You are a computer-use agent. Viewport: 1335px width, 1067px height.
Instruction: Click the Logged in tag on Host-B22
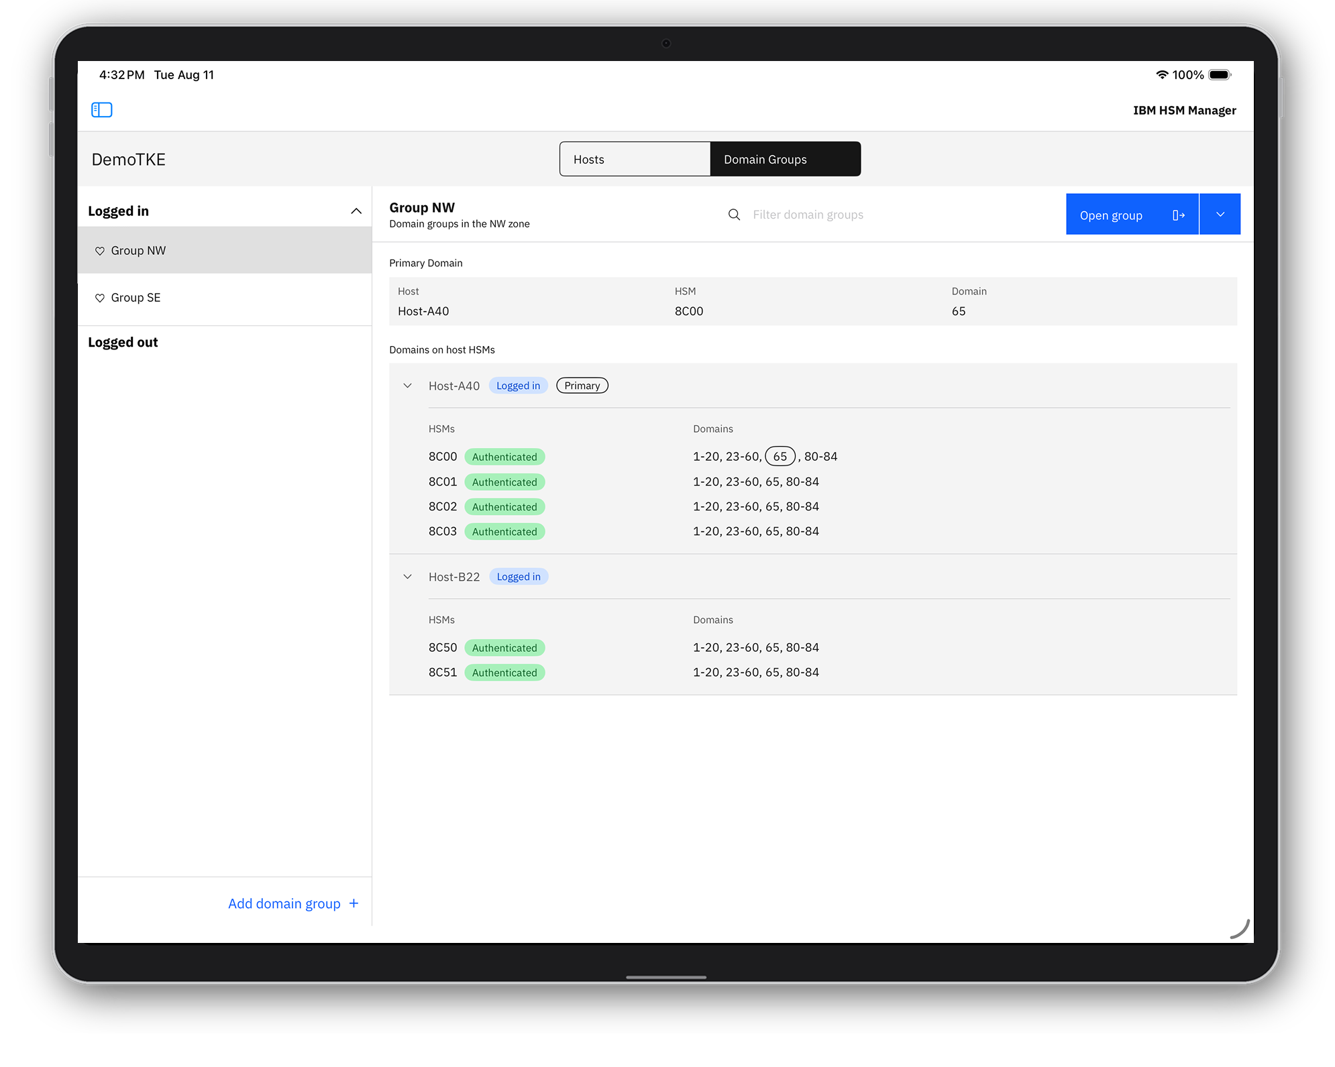pyautogui.click(x=519, y=577)
